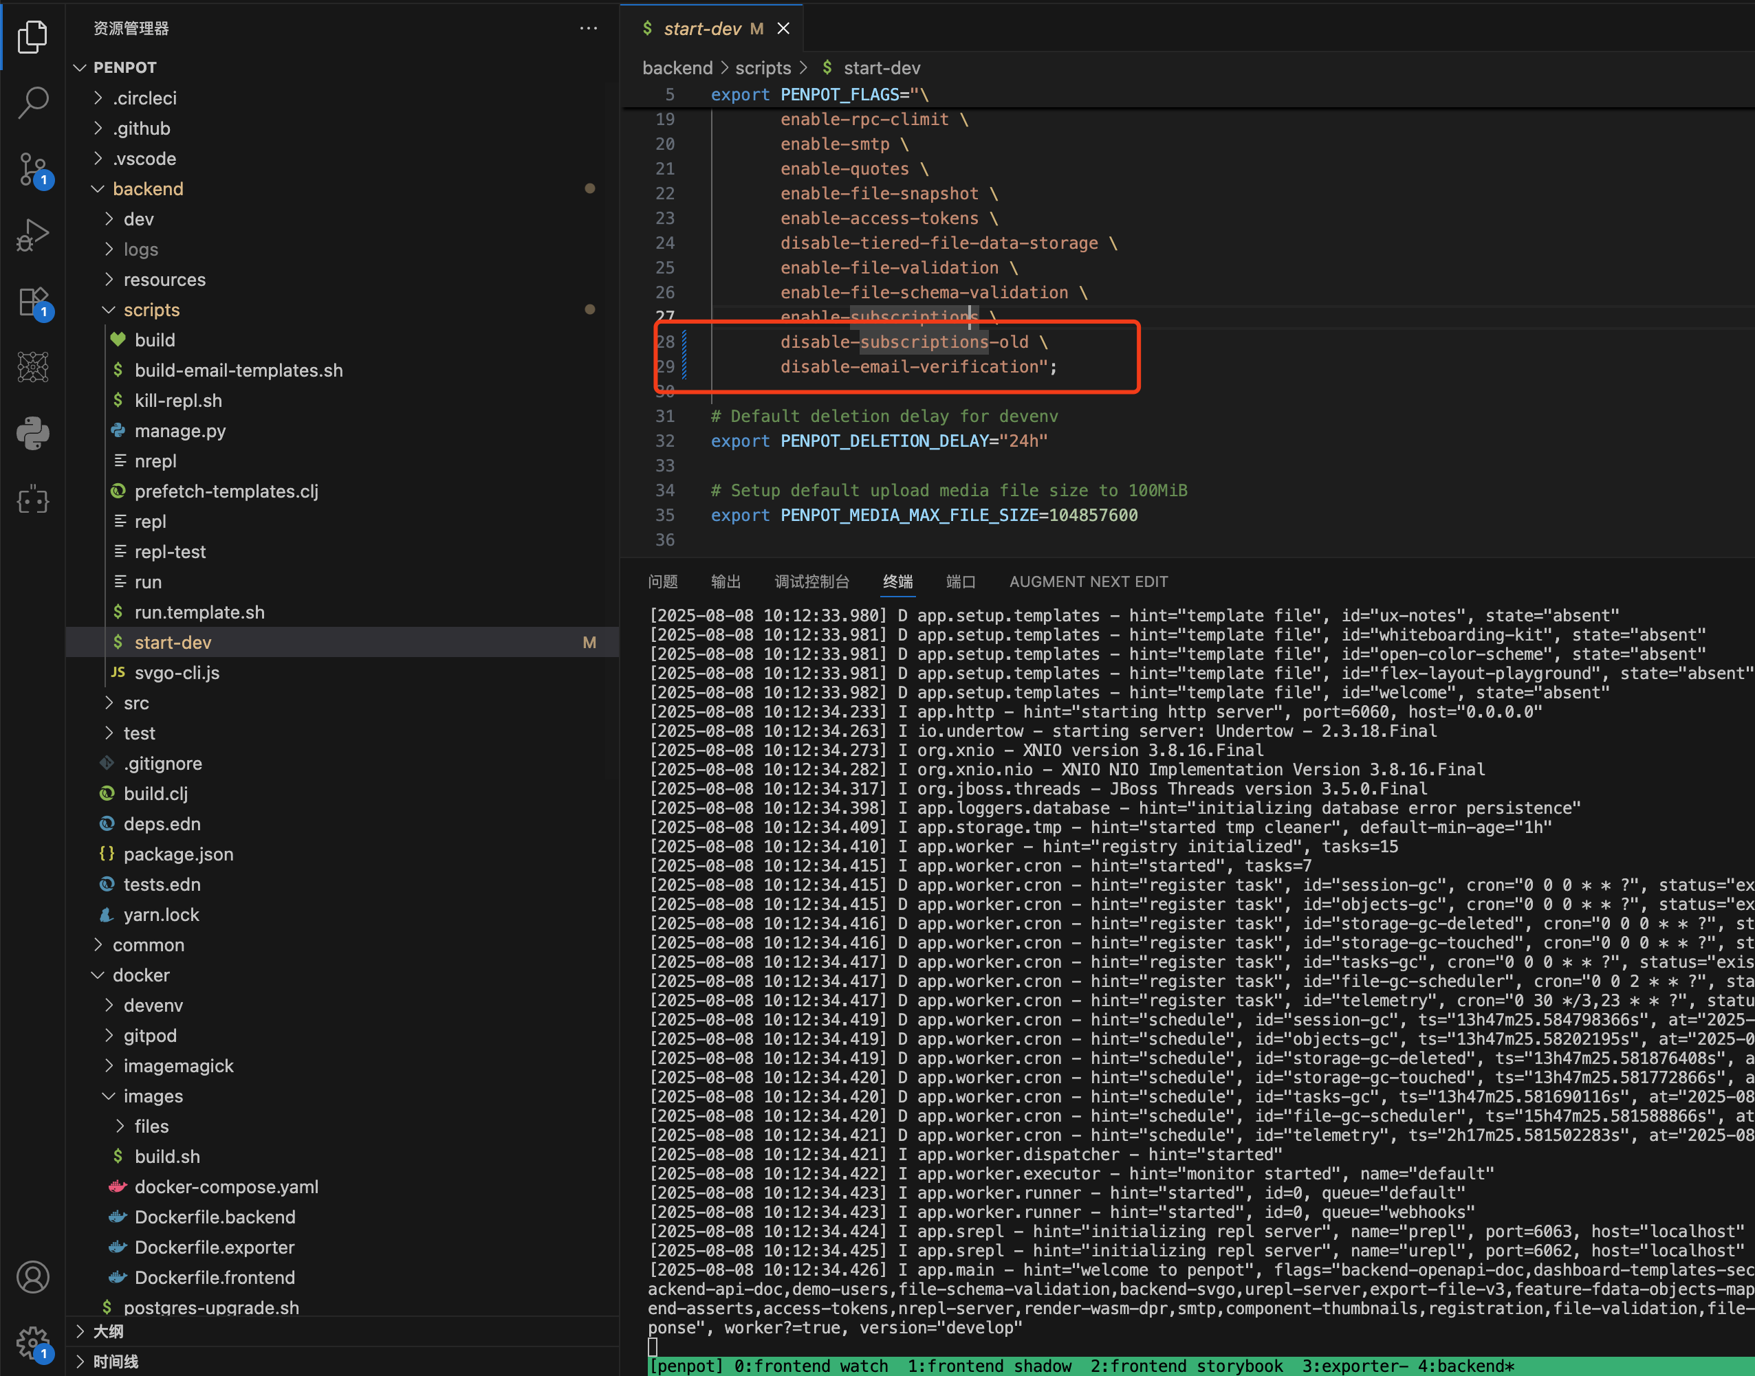Close the start-dev editor tab
The width and height of the screenshot is (1755, 1376).
point(783,28)
